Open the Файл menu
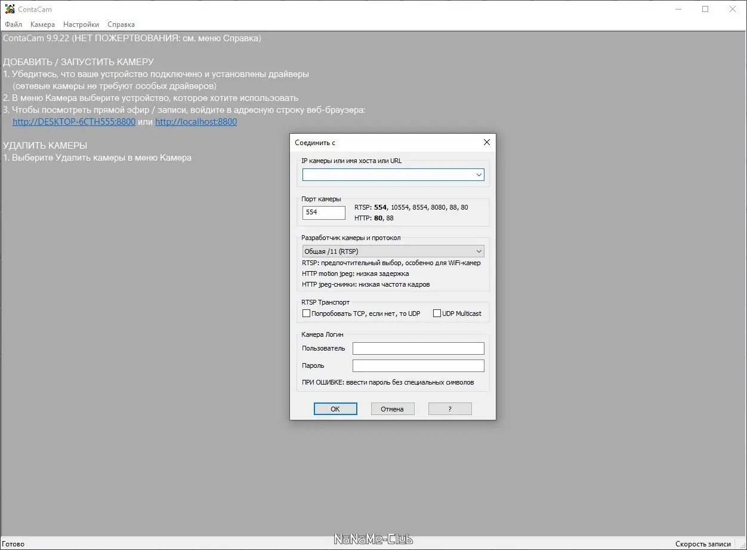 (13, 24)
